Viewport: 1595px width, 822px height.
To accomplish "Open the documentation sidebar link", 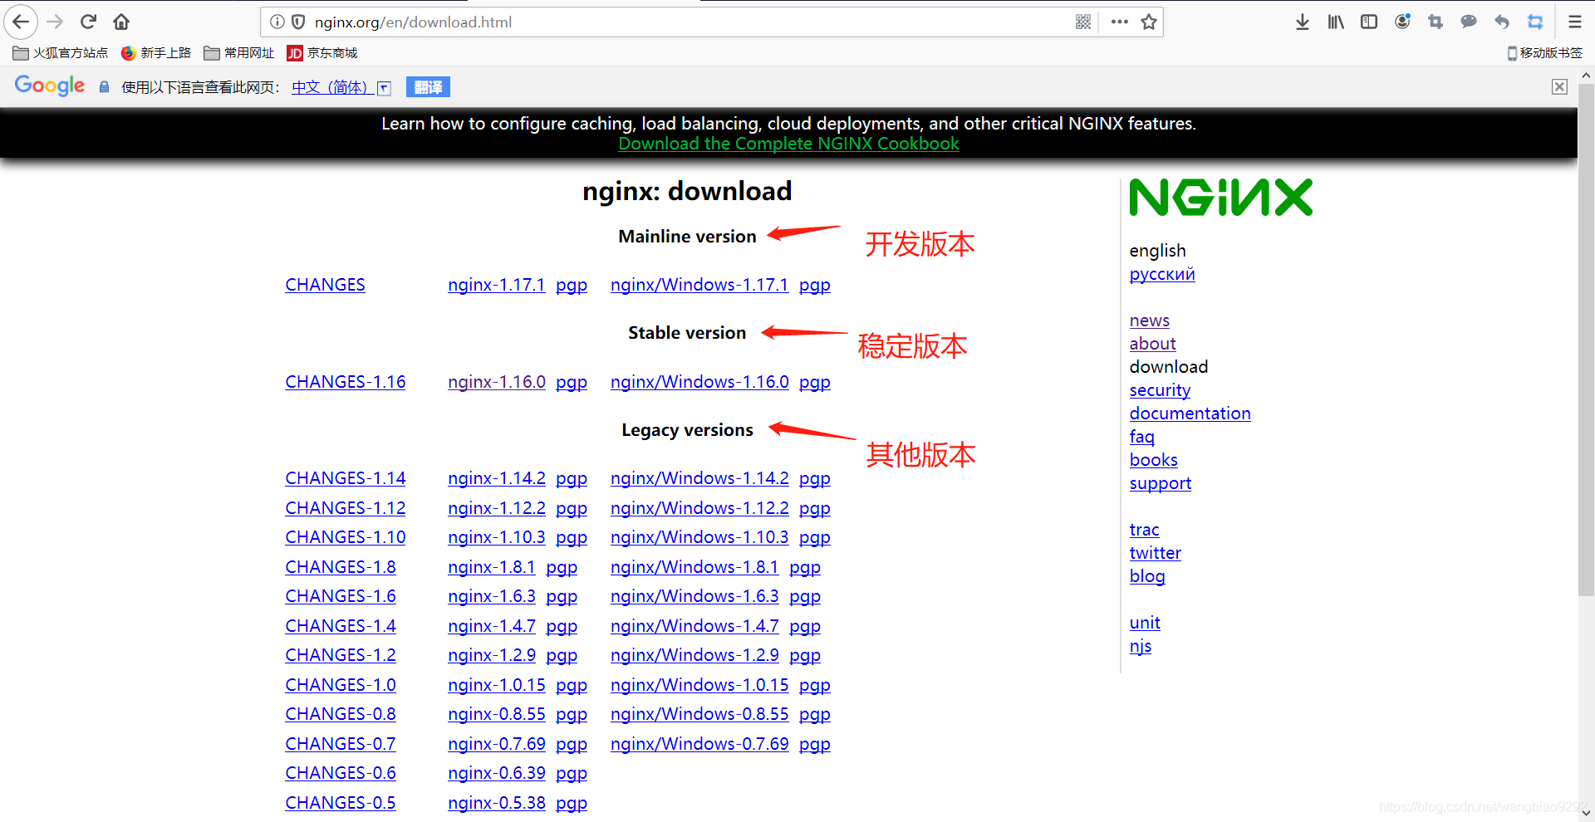I will click(x=1190, y=413).
